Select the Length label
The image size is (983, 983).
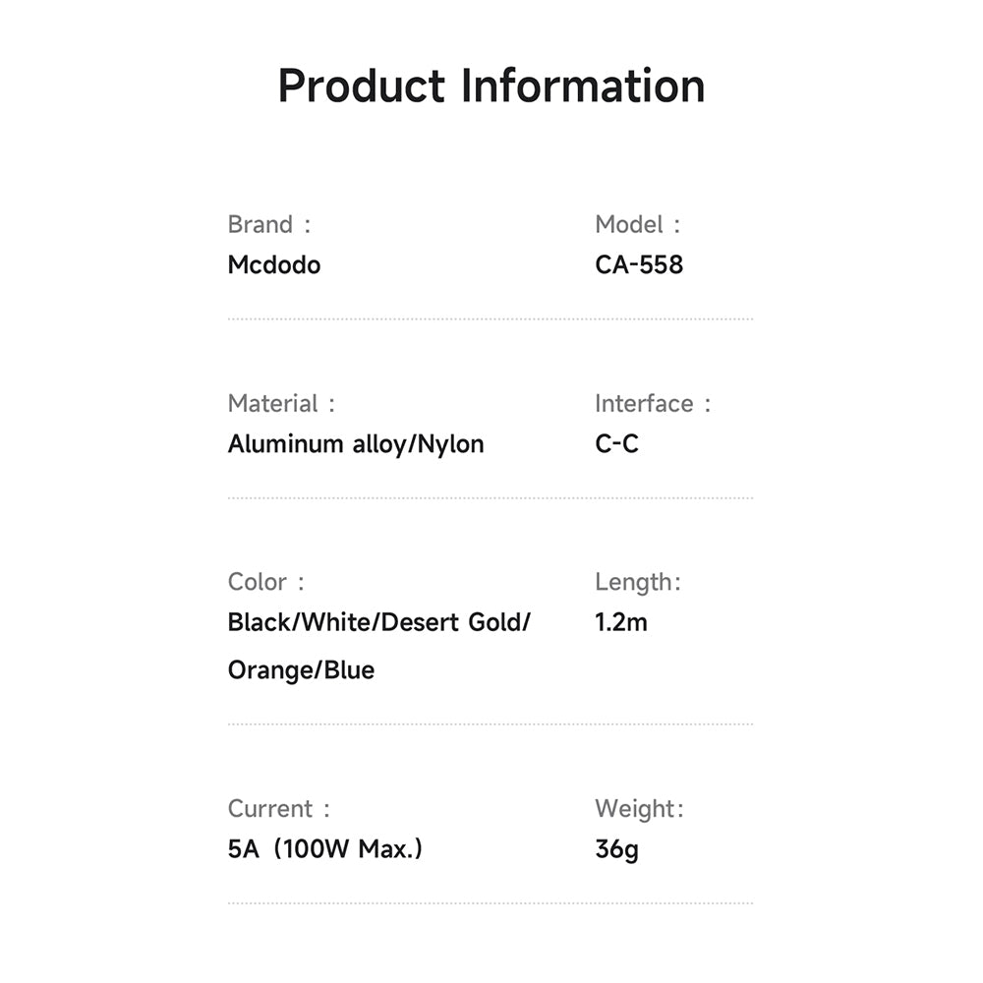[x=638, y=583]
